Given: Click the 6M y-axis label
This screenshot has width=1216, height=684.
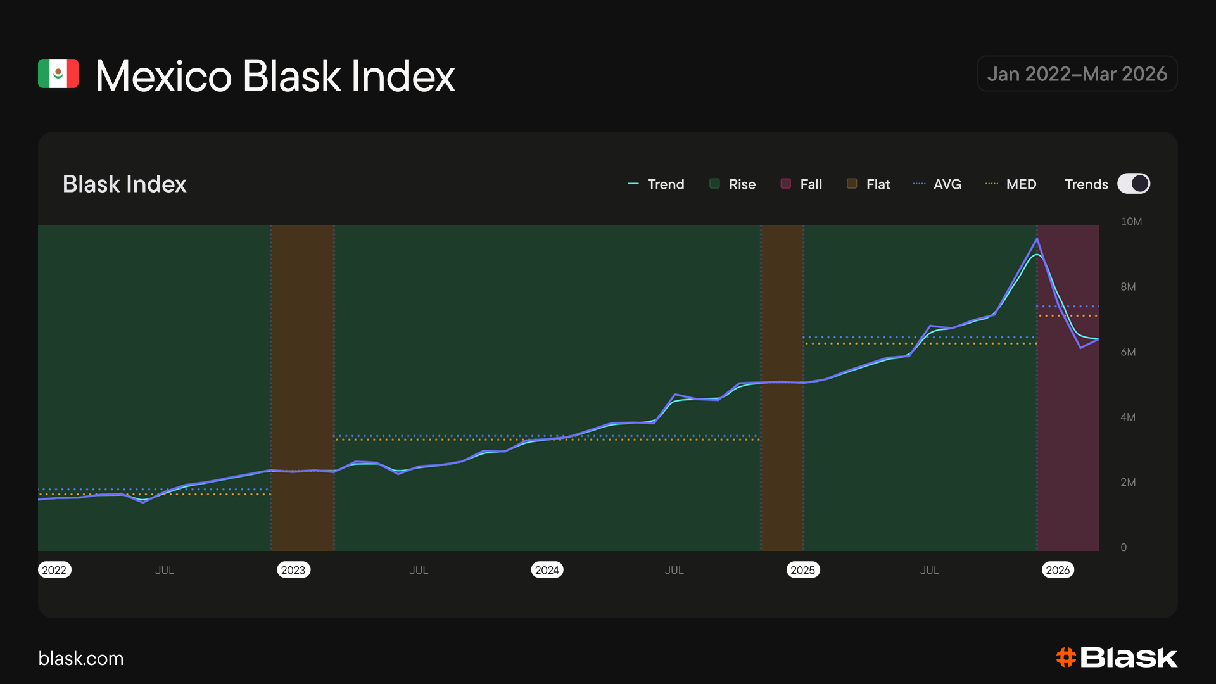Looking at the screenshot, I should [1128, 352].
